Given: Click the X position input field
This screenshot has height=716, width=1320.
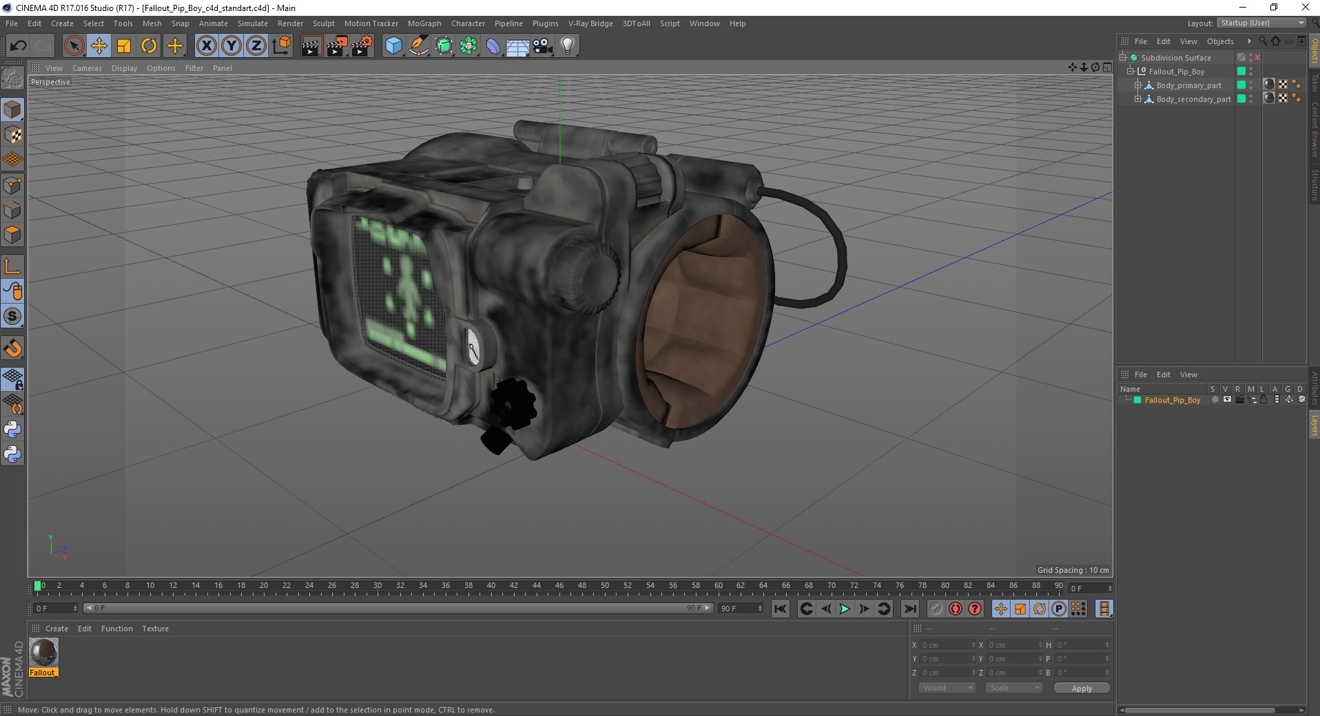Looking at the screenshot, I should tap(949, 645).
